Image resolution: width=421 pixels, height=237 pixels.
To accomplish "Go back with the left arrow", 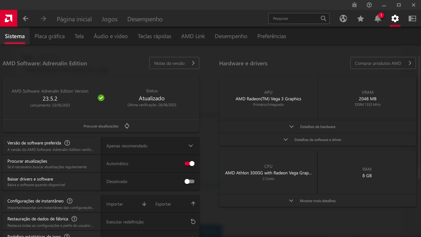I will 26,19.
